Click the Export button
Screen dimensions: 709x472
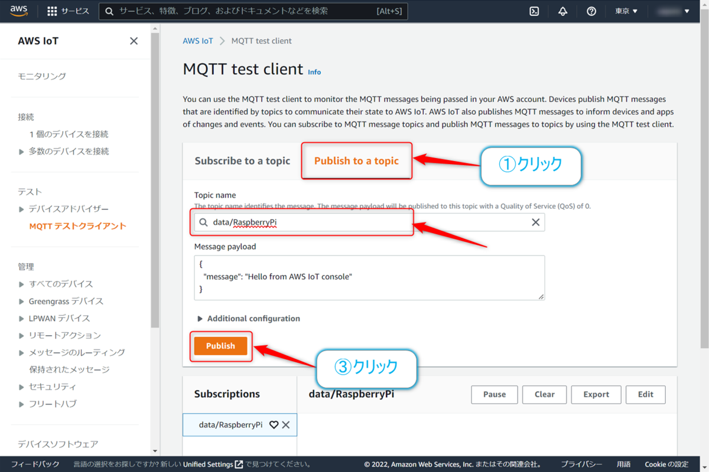pyautogui.click(x=596, y=395)
